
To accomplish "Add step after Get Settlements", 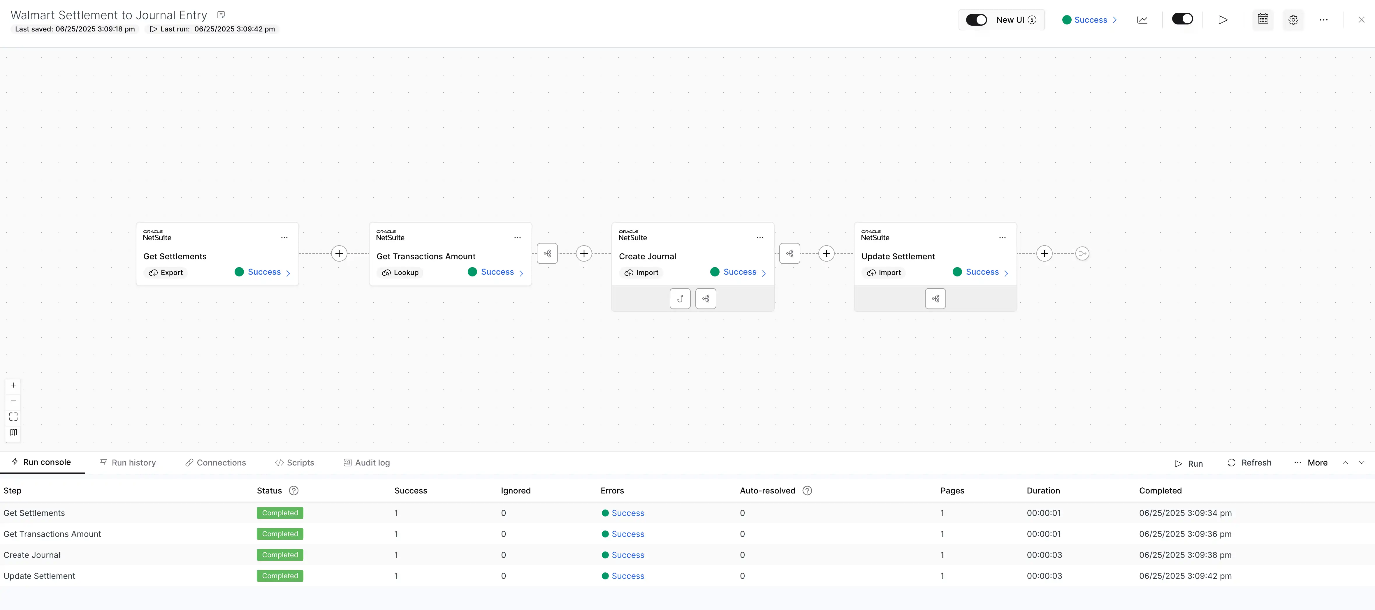I will 339,253.
